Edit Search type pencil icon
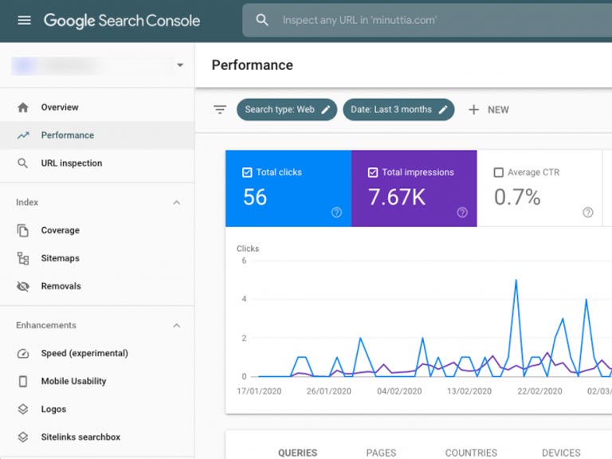 pos(325,110)
